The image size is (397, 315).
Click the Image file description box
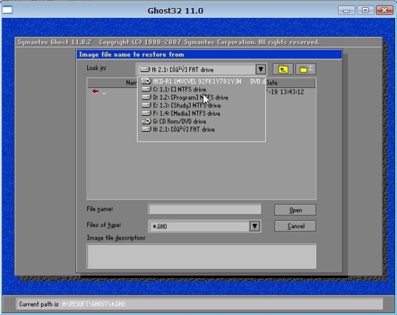pyautogui.click(x=201, y=255)
